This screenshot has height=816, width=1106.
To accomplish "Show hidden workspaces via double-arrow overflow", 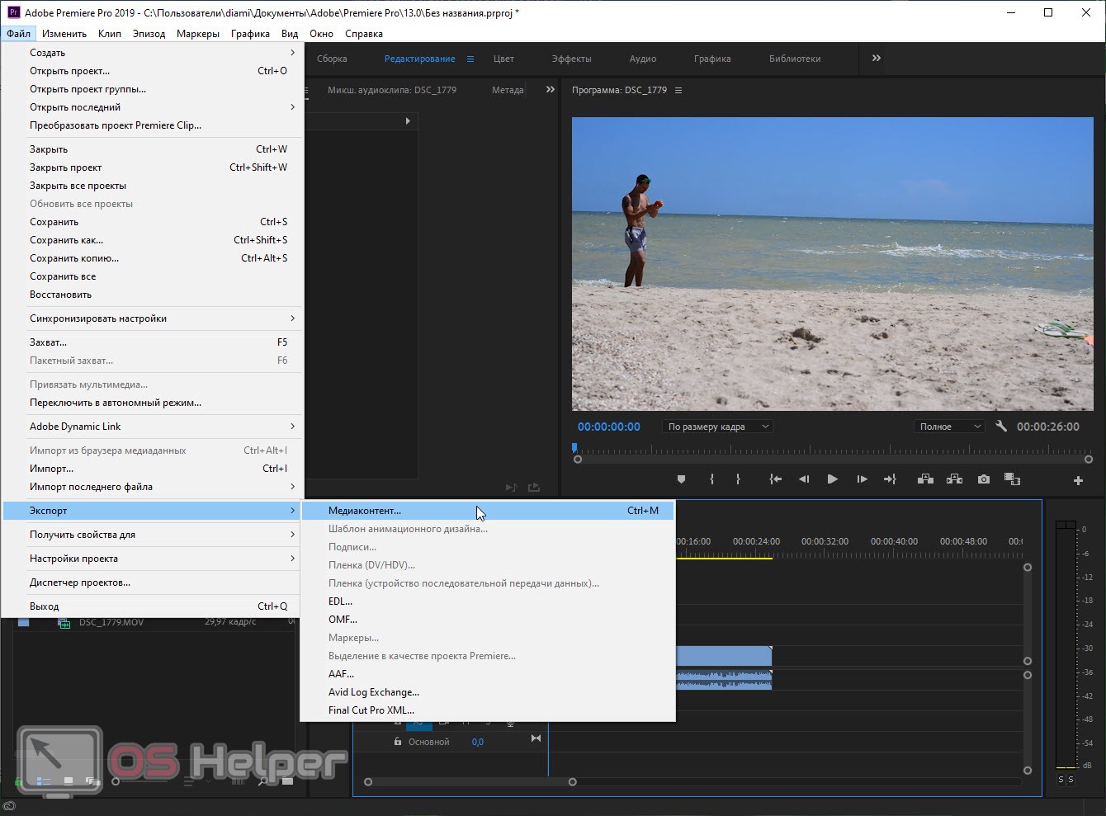I will coord(877,58).
